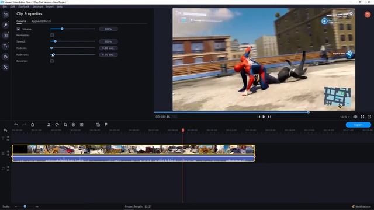Open the More tools panel icon

coord(5,67)
